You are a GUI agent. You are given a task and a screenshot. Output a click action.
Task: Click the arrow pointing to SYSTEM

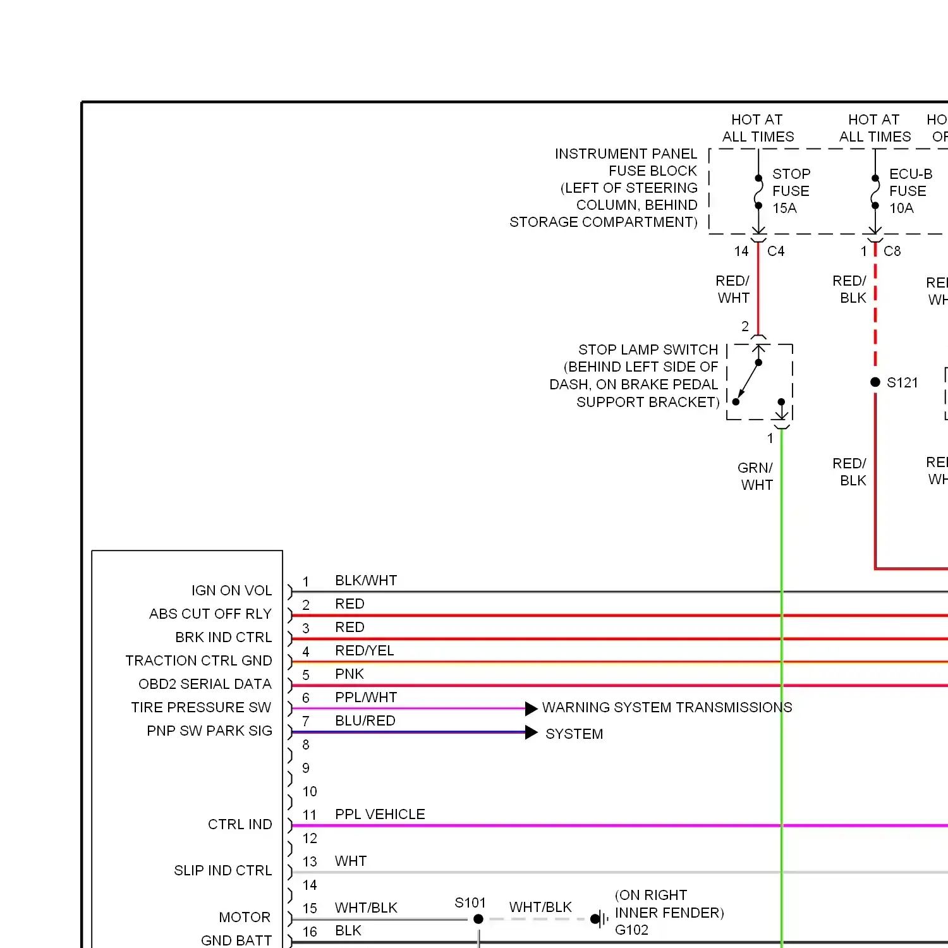click(531, 732)
